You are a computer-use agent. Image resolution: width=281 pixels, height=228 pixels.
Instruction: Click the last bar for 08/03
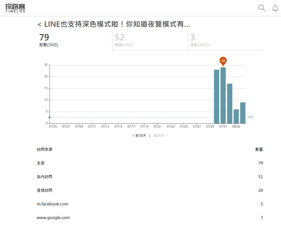243,113
